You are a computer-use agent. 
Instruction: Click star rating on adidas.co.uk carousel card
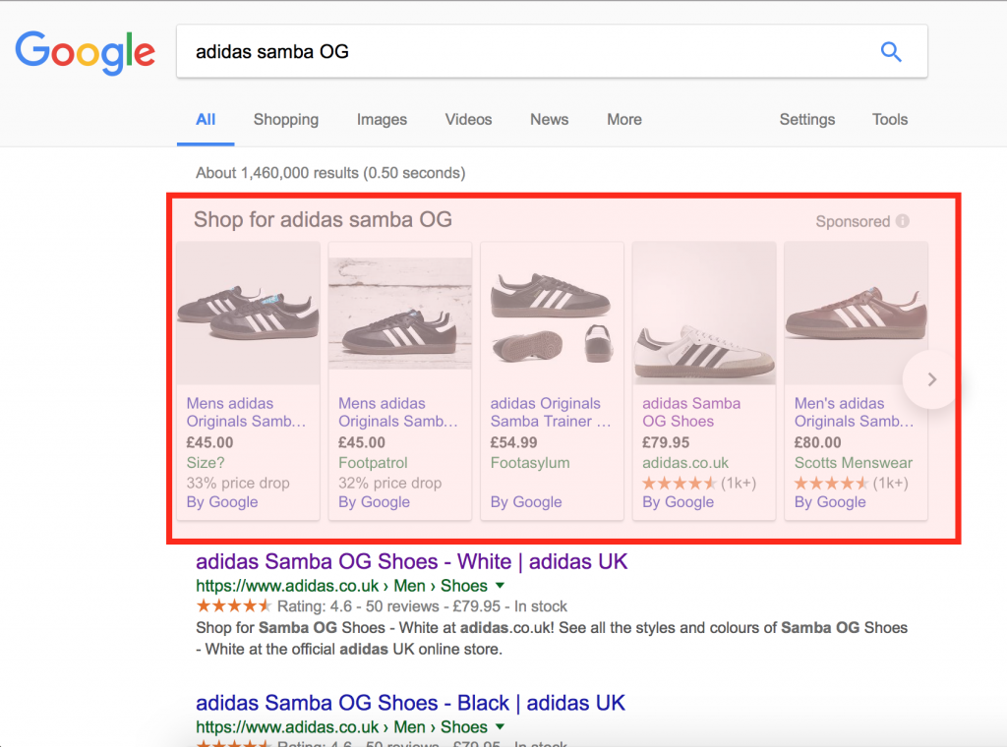click(x=680, y=483)
